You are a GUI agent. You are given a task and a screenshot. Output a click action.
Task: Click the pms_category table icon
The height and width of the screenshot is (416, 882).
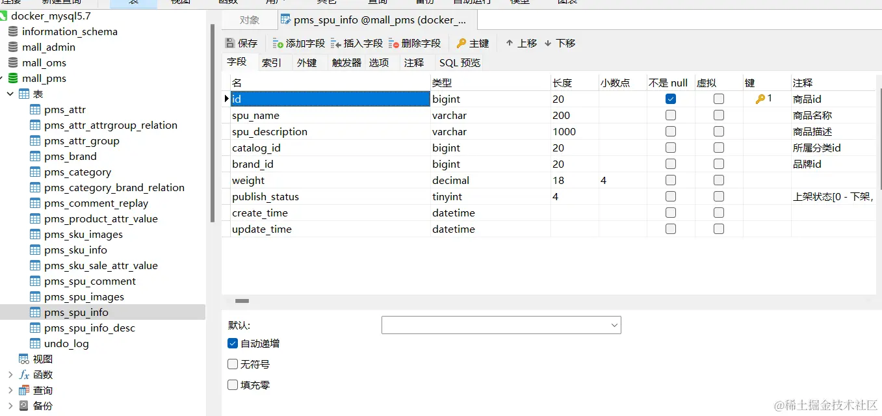(35, 172)
